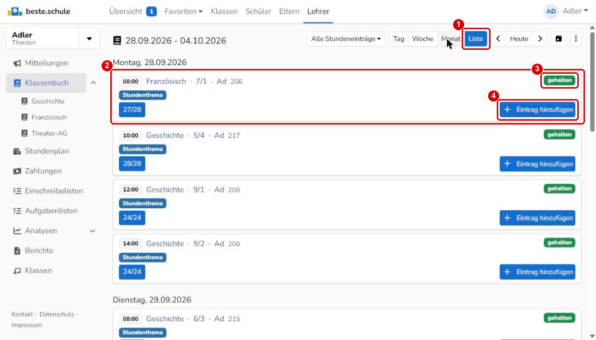The width and height of the screenshot is (596, 340).
Task: Jump to today with Heute button
Action: pyautogui.click(x=519, y=39)
